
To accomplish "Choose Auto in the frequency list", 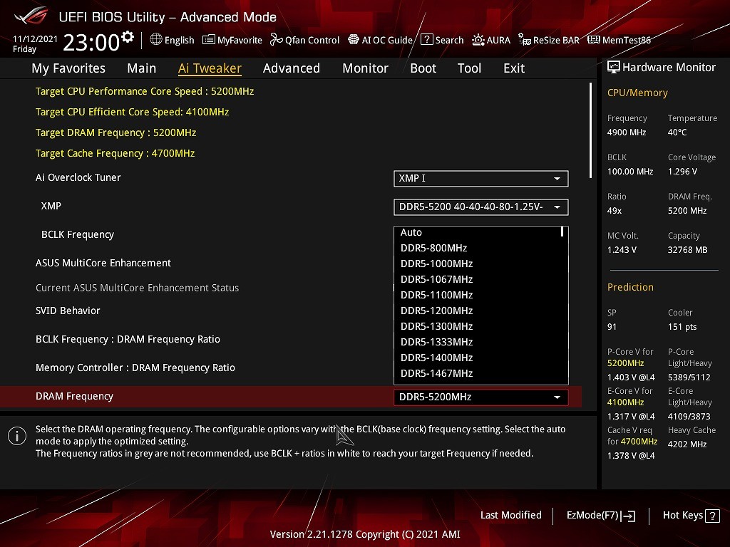I will 411,232.
